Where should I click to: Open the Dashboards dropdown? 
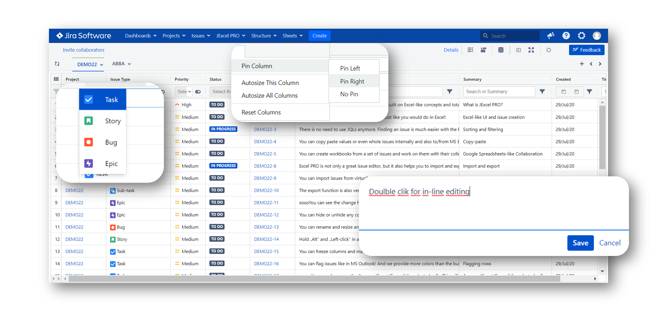click(141, 36)
